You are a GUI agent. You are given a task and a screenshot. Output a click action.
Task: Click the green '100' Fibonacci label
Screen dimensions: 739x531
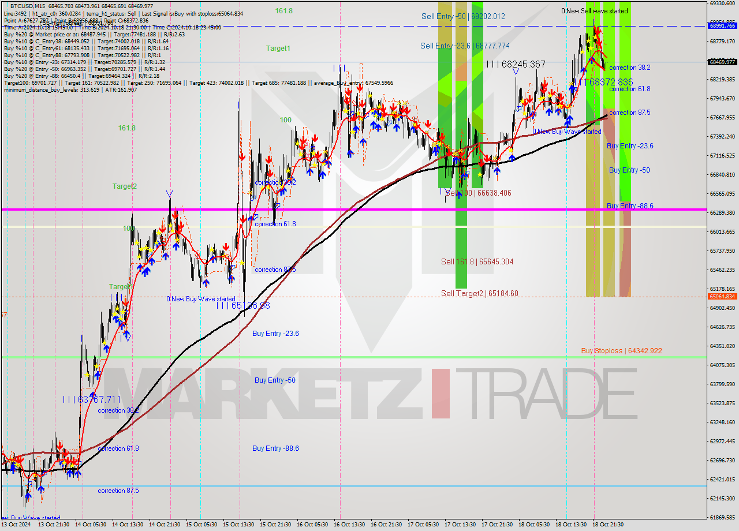pos(286,120)
